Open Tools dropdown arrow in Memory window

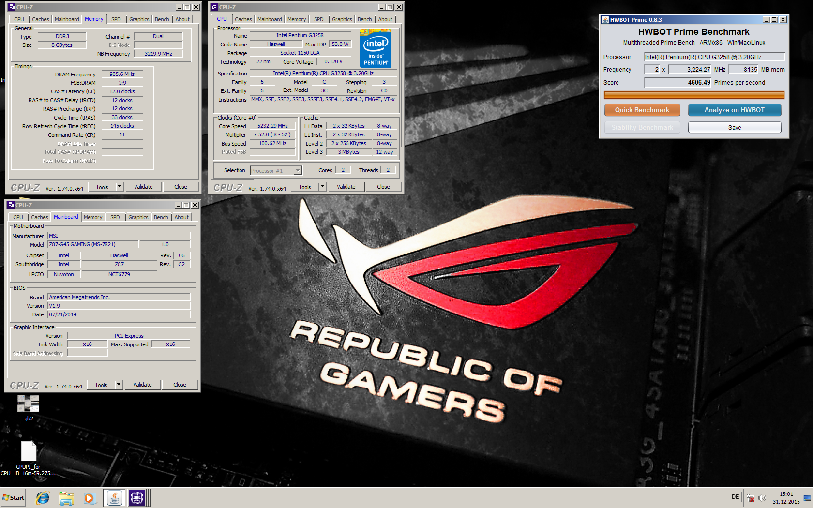tap(120, 187)
